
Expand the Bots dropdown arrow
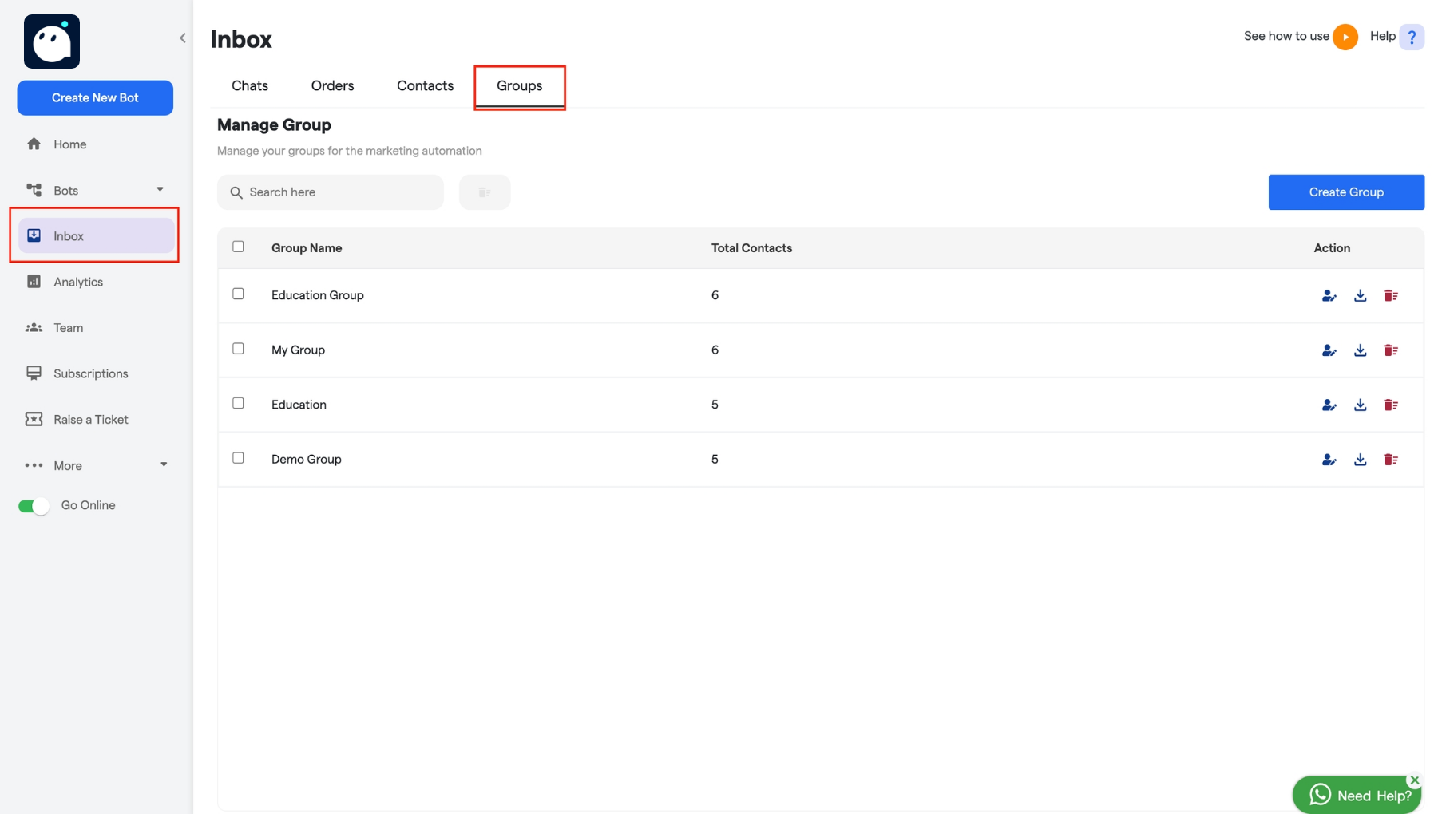coord(160,189)
